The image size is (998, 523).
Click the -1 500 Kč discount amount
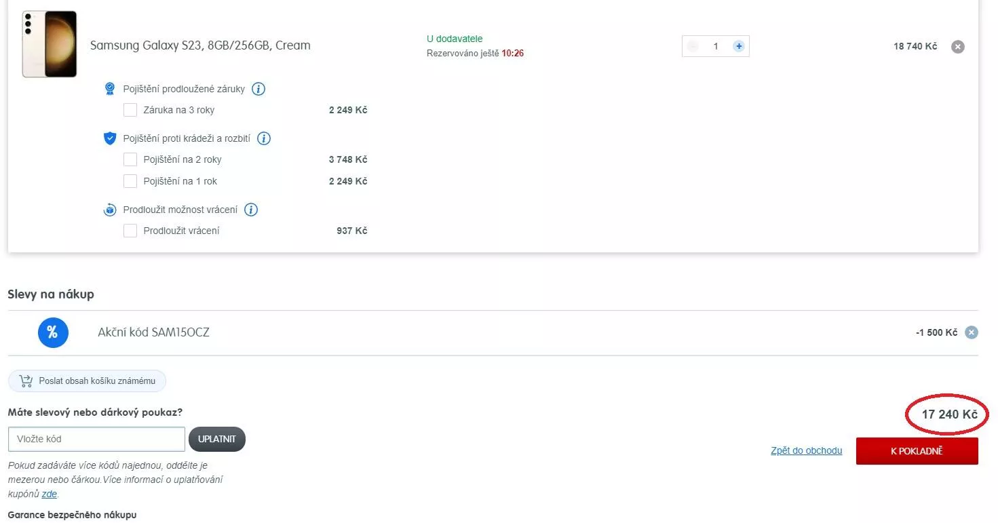[936, 332]
